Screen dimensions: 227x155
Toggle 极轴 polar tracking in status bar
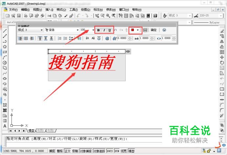click(x=75, y=151)
